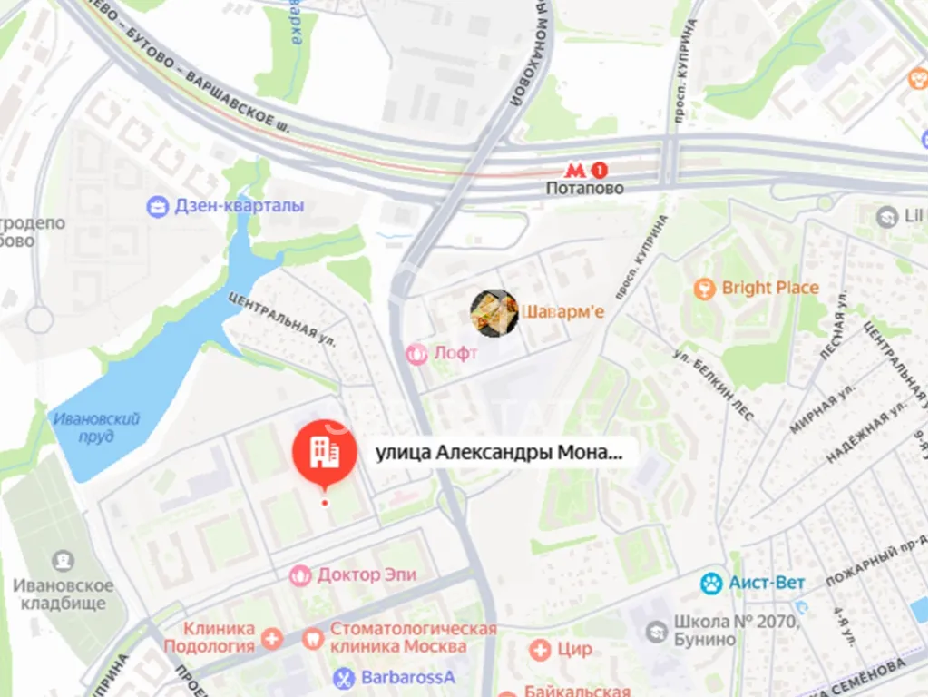929x697 pixels.
Task: Click the Ивановский пруд pond label
Action: [x=96, y=428]
